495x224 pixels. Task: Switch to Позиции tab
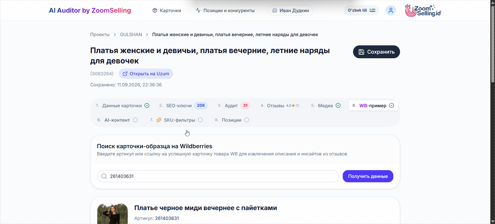coord(232,120)
